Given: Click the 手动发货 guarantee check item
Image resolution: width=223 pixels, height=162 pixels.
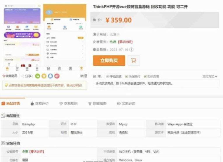Looking at the screenshot, I should (114, 76).
